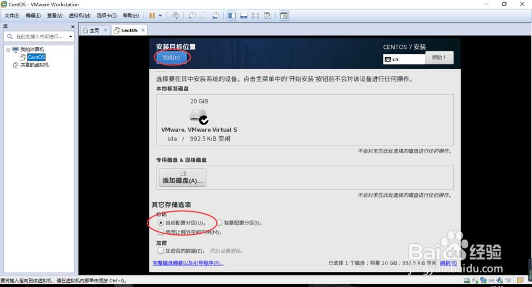The width and height of the screenshot is (532, 287).
Task: Take a snapshot of this virtual machine
Action: tap(192, 15)
